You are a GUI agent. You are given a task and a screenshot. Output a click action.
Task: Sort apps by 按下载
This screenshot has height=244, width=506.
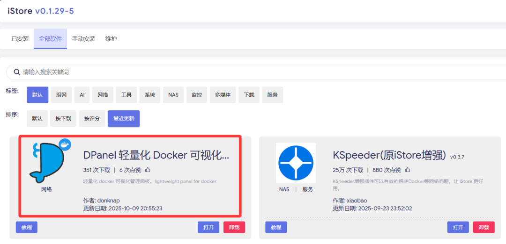(63, 119)
